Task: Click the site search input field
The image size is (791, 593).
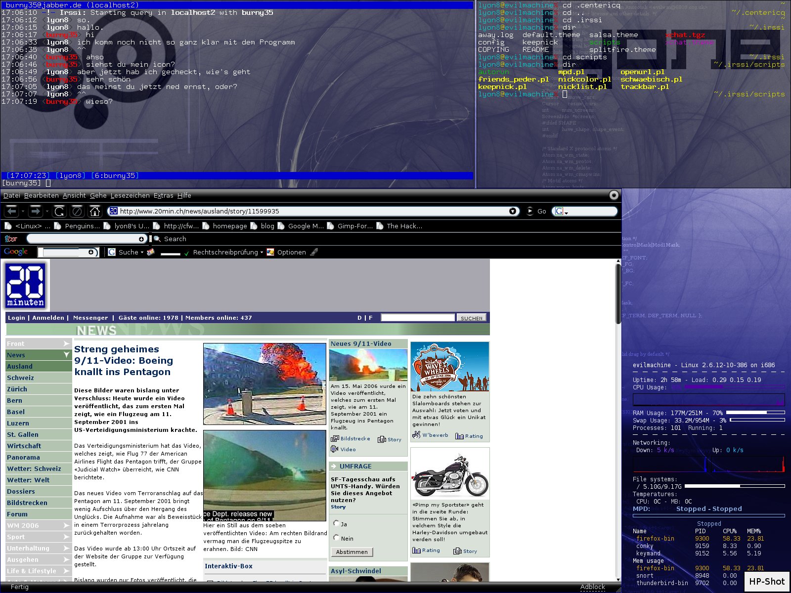Action: [417, 318]
